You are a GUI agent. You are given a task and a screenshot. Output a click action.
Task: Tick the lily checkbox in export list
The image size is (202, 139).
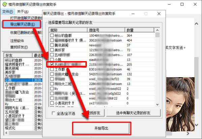(52, 88)
